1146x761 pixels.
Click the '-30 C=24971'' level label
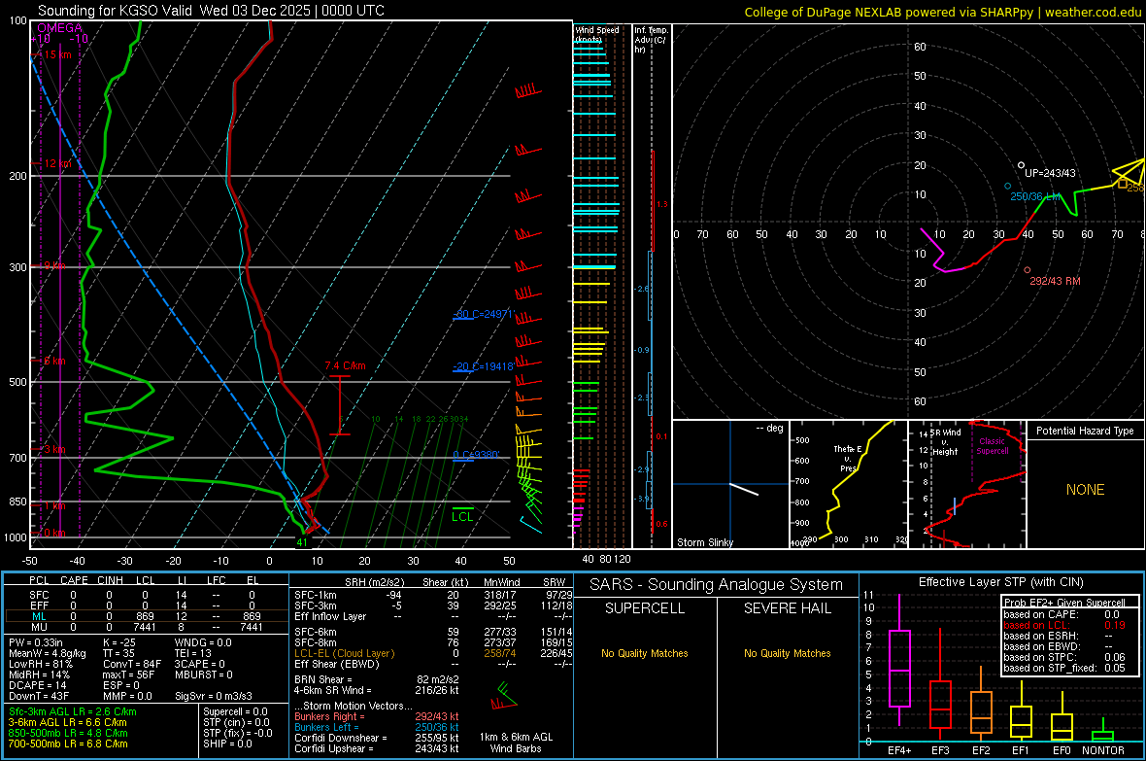point(483,314)
